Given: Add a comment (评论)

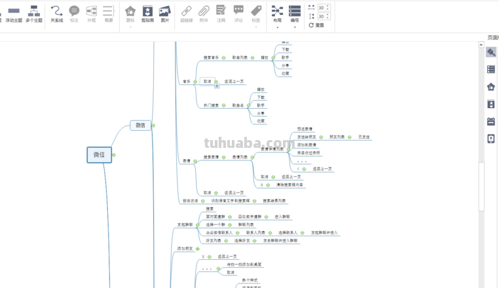Looking at the screenshot, I should pos(238,14).
